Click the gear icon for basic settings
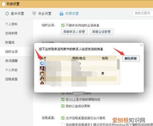 tap(7, 13)
